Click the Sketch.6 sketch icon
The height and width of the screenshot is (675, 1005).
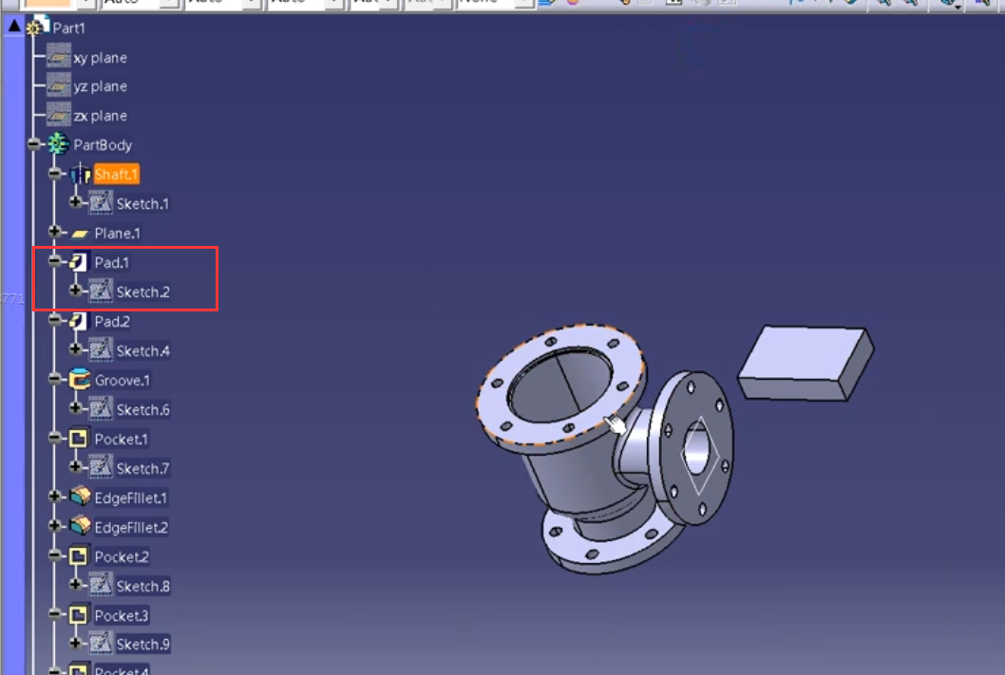coord(101,409)
